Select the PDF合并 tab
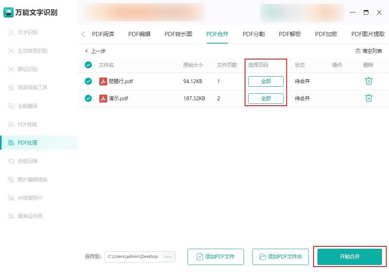The width and height of the screenshot is (389, 272). [217, 34]
